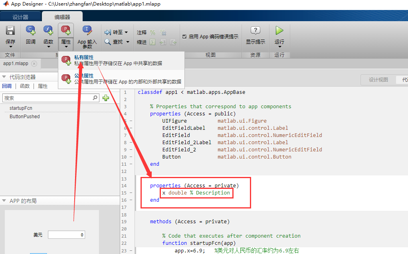Collapse the 属性 dropdown arrow
Viewport: 408px width, 254px height.
(x=66, y=47)
